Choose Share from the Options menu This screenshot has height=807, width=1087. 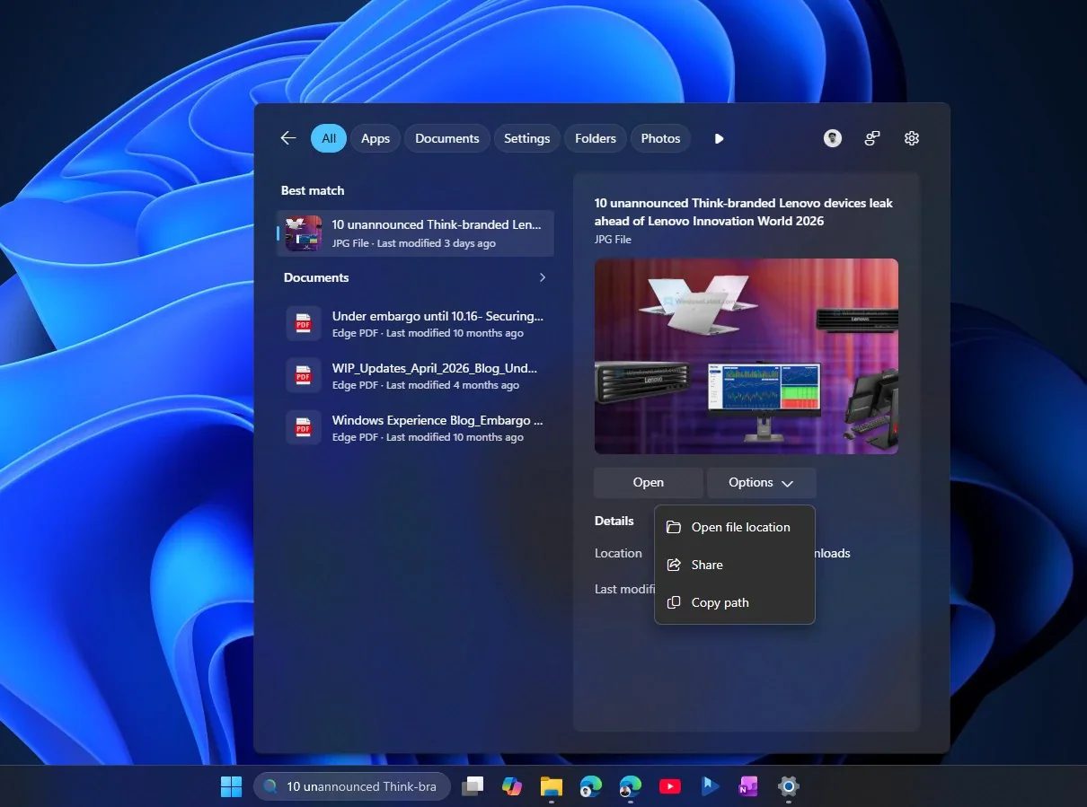click(x=735, y=565)
